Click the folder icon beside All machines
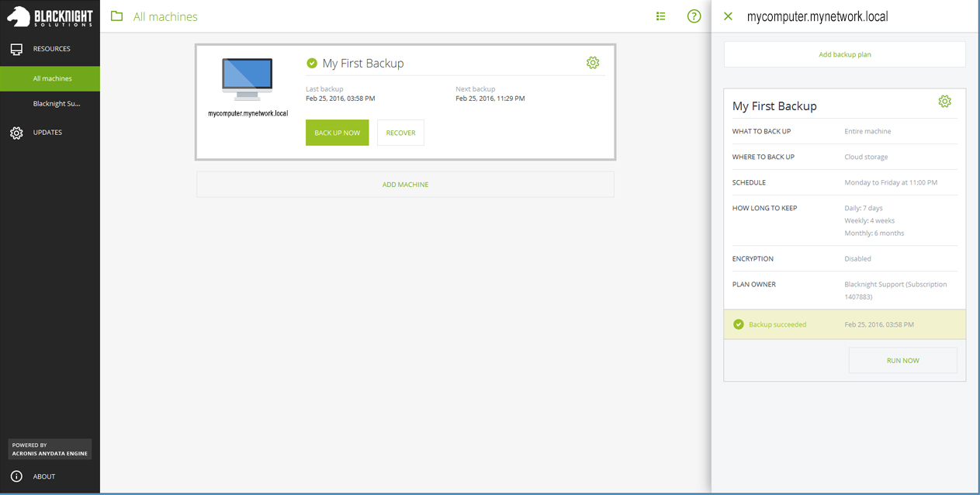This screenshot has width=980, height=495. click(117, 16)
